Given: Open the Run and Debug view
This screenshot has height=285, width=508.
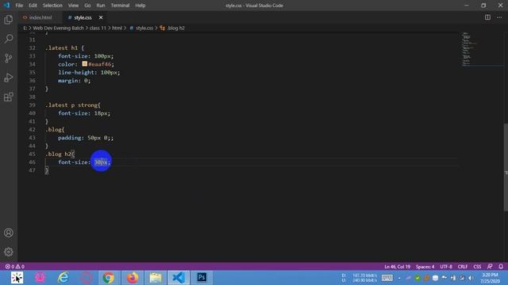Looking at the screenshot, I should pyautogui.click(x=9, y=78).
